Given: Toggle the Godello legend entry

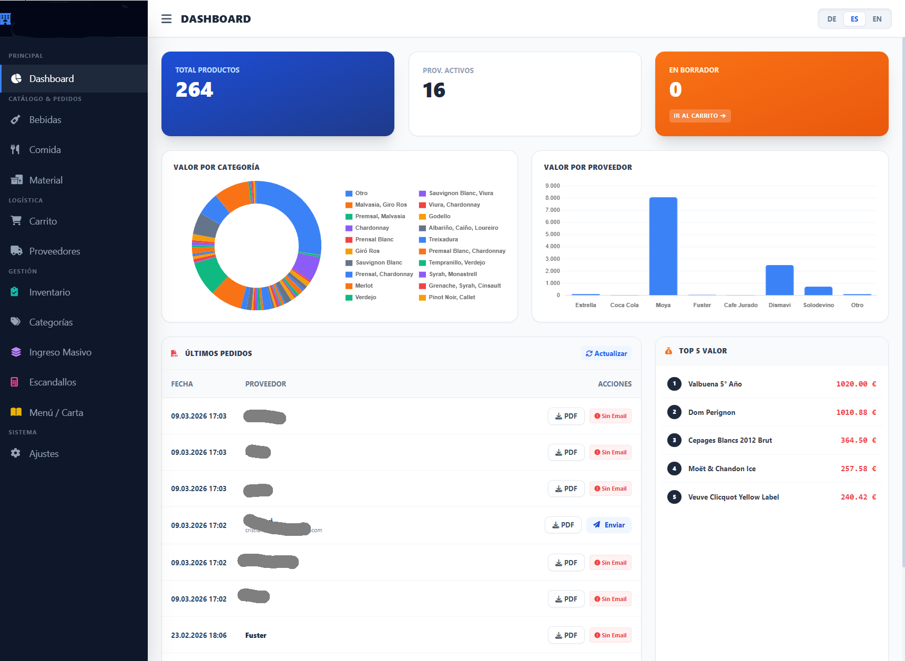Looking at the screenshot, I should click(439, 216).
